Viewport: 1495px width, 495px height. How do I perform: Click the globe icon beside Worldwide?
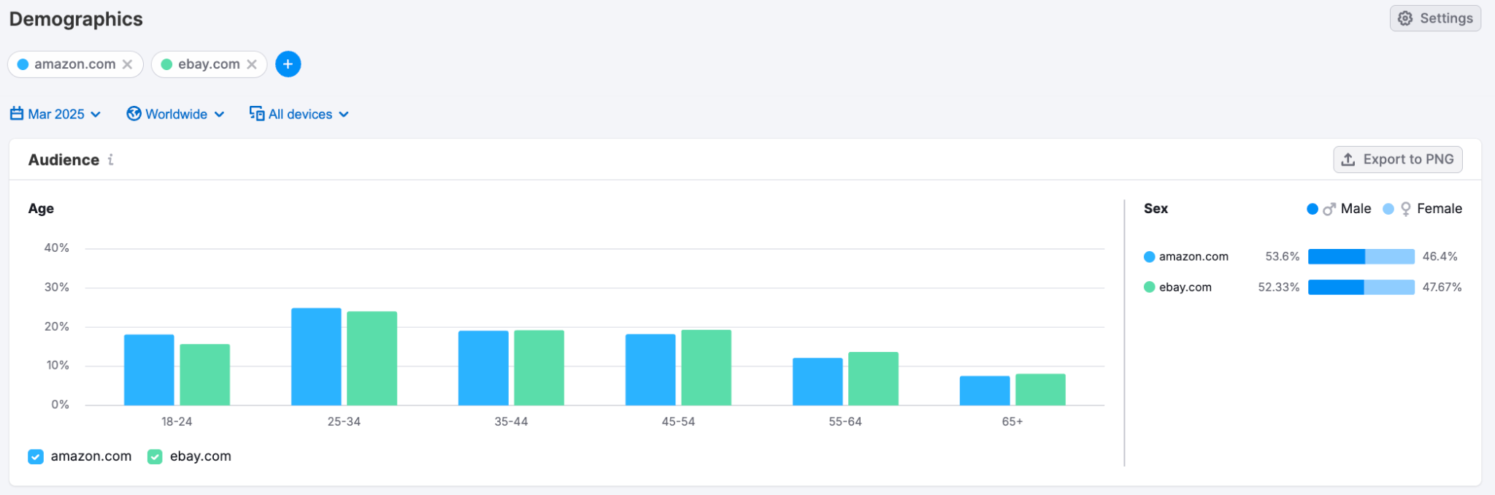pyautogui.click(x=134, y=113)
